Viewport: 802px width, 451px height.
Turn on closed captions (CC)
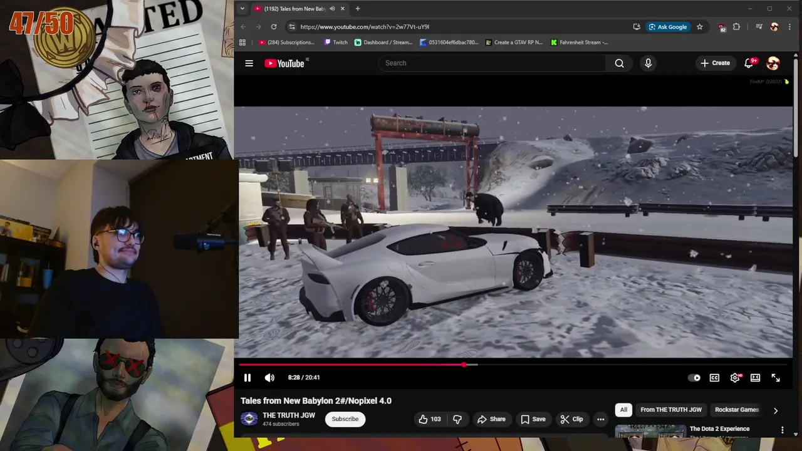coord(714,378)
